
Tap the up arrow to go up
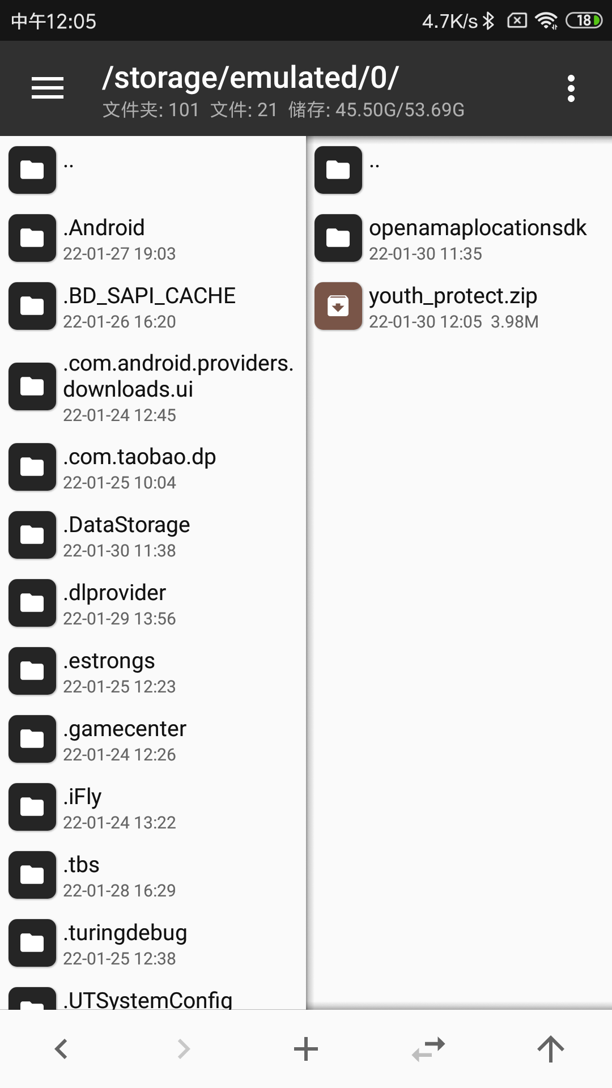coord(551,1049)
